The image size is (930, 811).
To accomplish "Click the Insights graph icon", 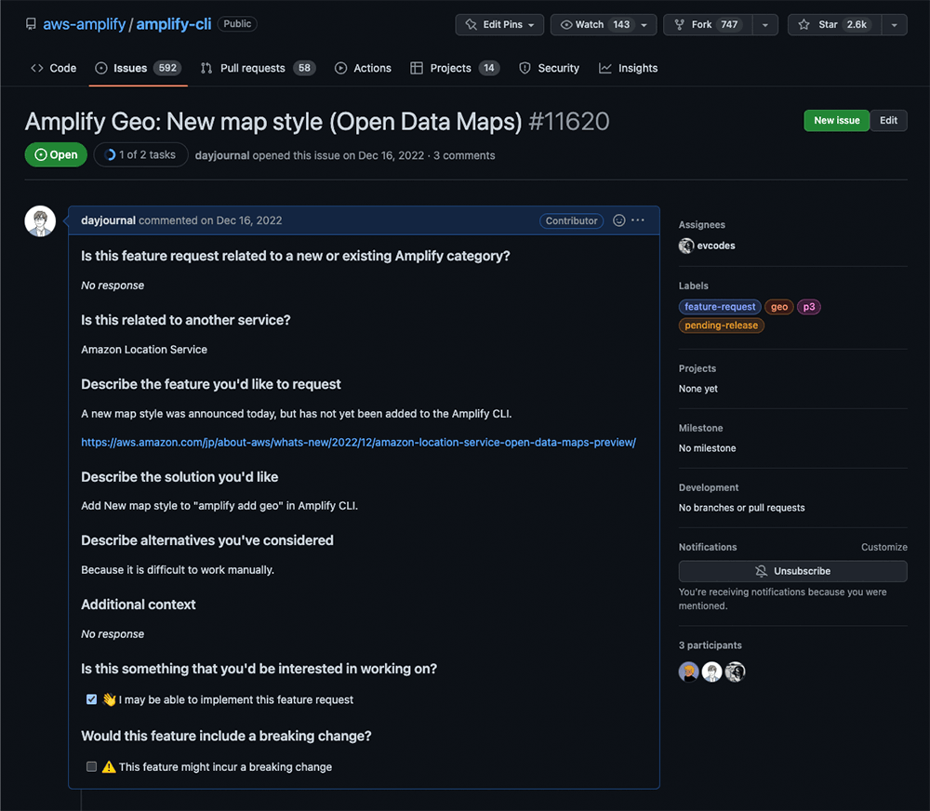I will point(605,68).
